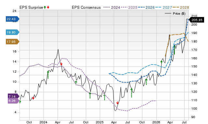
Task: Click the 19.80 light blue value flag
Action: point(13,32)
